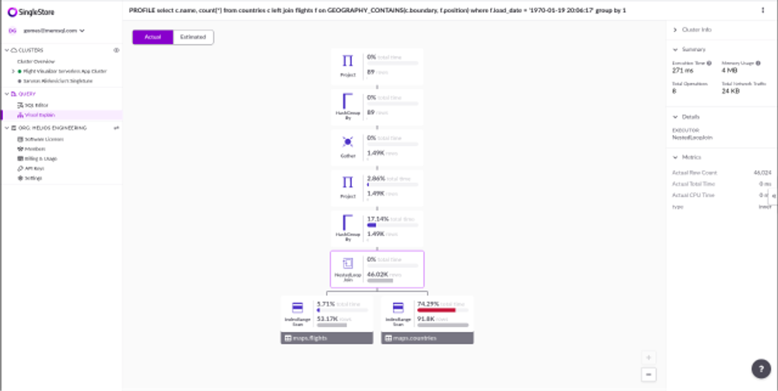Image resolution: width=778 pixels, height=391 pixels.
Task: Open Cluster Overview
Action: pyautogui.click(x=36, y=61)
